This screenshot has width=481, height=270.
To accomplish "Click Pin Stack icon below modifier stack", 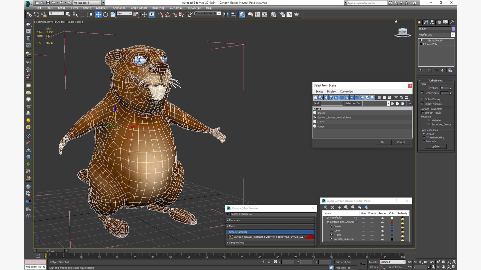I will tap(421, 70).
